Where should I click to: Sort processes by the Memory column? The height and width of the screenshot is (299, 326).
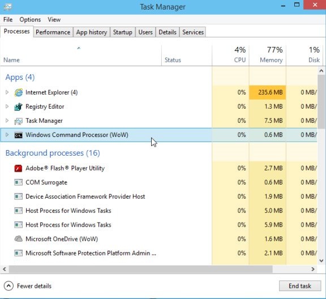click(268, 55)
